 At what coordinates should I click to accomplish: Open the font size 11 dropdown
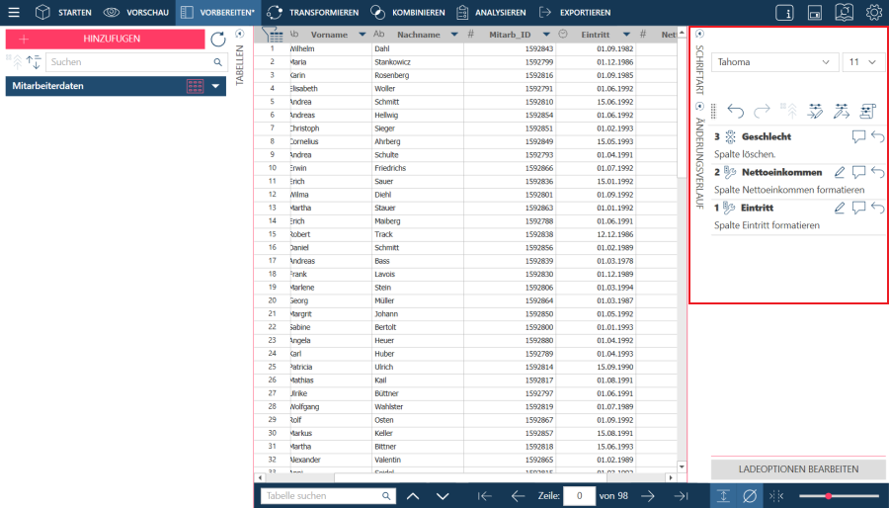point(863,62)
